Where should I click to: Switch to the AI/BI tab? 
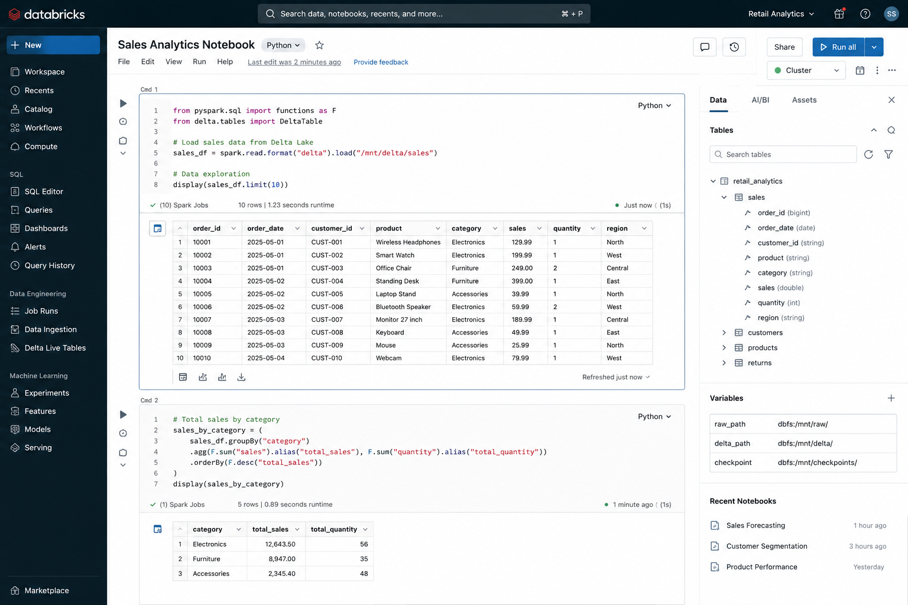(760, 100)
